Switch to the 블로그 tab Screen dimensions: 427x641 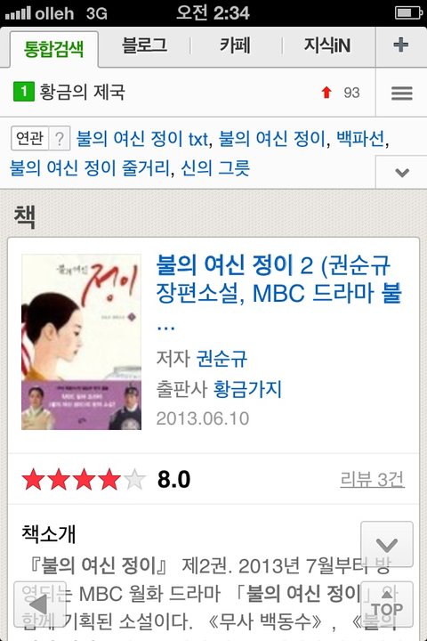(x=145, y=45)
